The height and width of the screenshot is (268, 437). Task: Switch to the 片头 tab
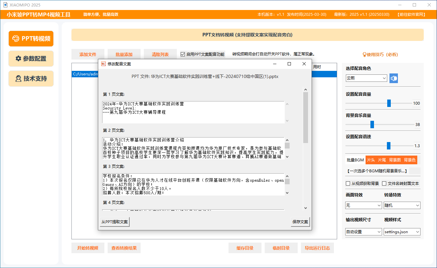click(371, 160)
